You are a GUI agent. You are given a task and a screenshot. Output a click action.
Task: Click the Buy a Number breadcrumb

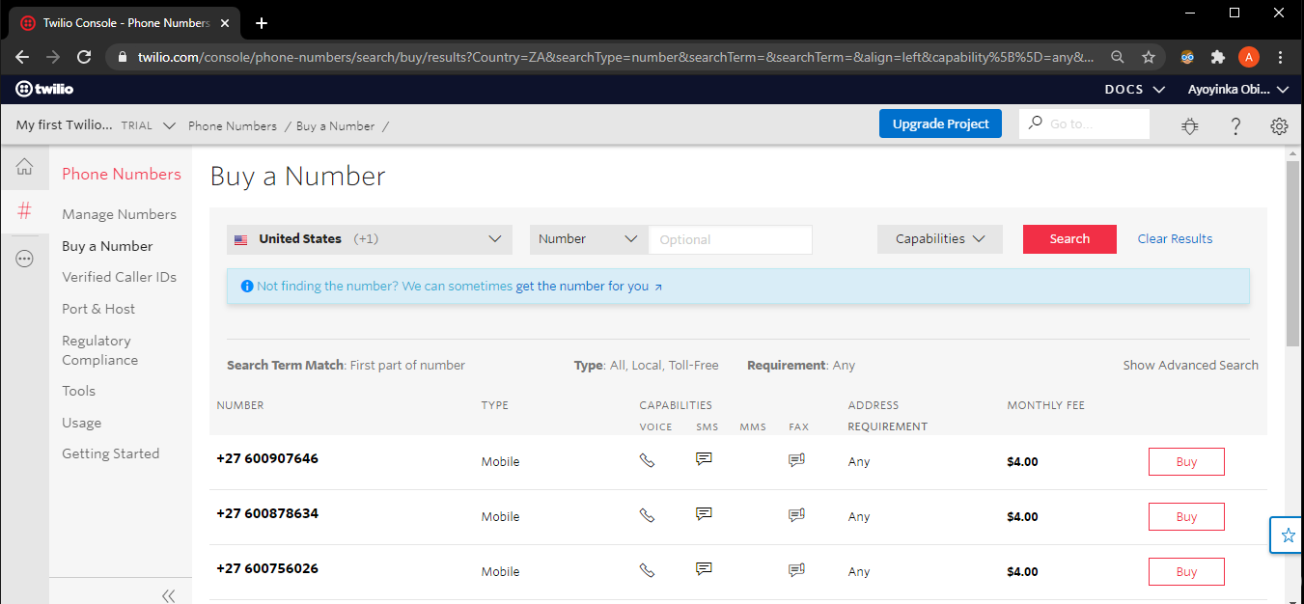pyautogui.click(x=335, y=126)
